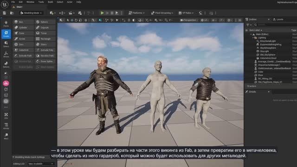Select the rotate gizmo tool in viewport
Screen dimensions: 297x167
76,20
